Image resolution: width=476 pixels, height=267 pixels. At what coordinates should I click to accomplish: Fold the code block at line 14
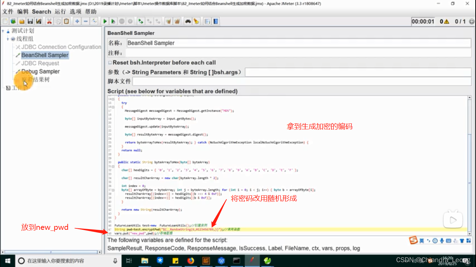pos(113,99)
